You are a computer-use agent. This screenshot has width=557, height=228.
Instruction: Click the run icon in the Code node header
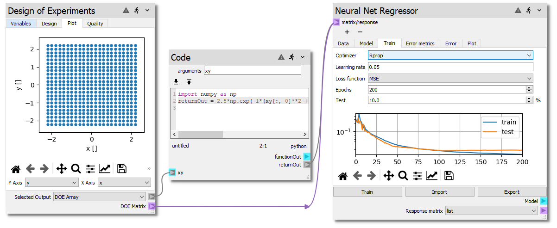pos(292,57)
